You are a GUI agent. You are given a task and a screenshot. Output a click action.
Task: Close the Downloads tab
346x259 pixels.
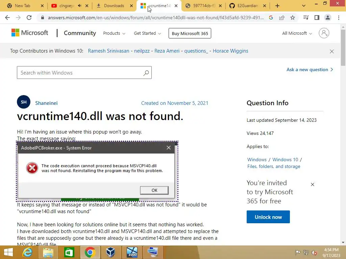pyautogui.click(x=131, y=6)
